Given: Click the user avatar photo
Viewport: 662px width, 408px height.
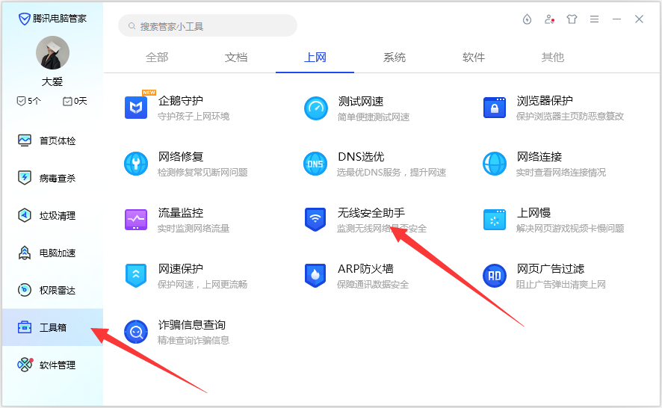Looking at the screenshot, I should [52, 53].
